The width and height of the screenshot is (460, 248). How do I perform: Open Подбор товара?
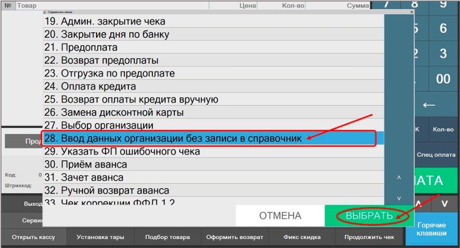168,237
